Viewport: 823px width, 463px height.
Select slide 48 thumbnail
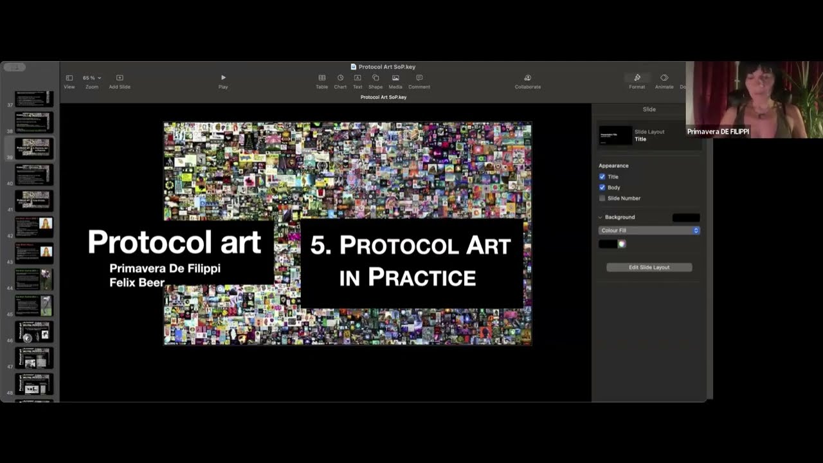click(x=34, y=384)
